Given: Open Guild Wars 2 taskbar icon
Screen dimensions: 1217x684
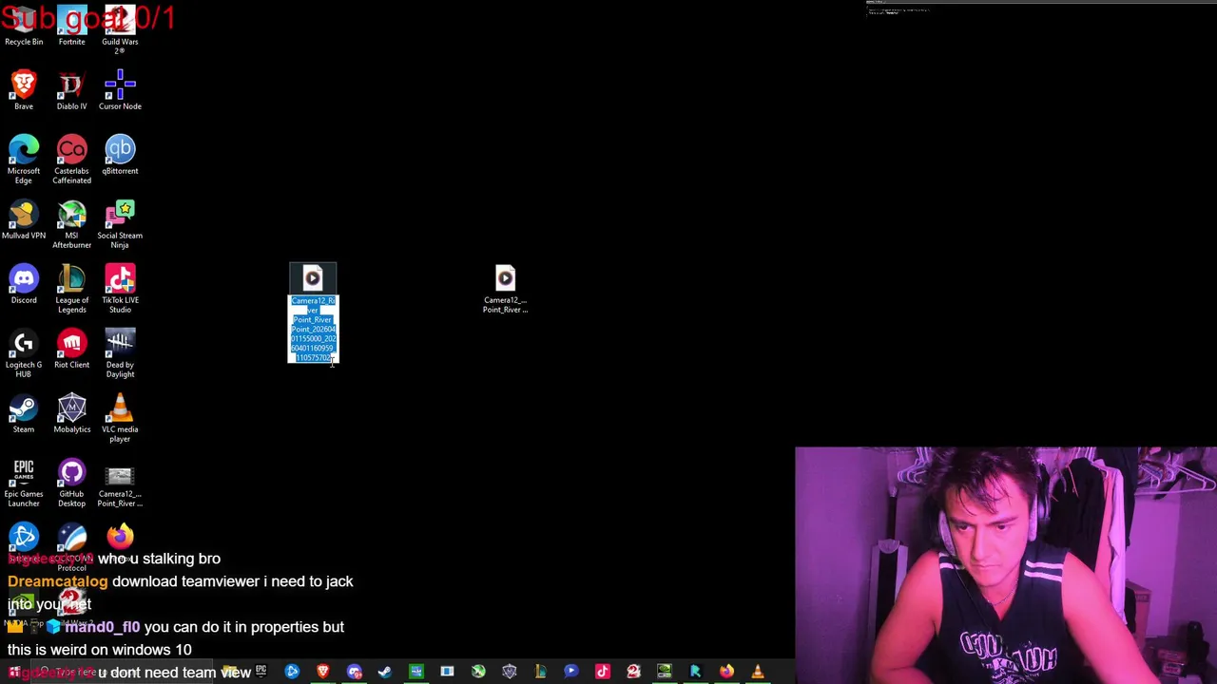Looking at the screenshot, I should click(x=633, y=672).
